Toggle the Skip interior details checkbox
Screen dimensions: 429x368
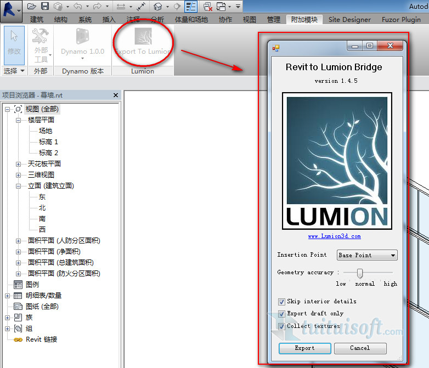pyautogui.click(x=281, y=301)
